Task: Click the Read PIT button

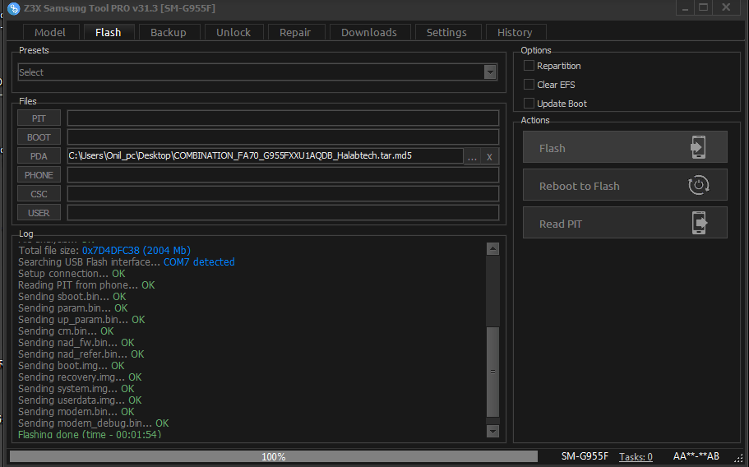Action: tap(625, 223)
